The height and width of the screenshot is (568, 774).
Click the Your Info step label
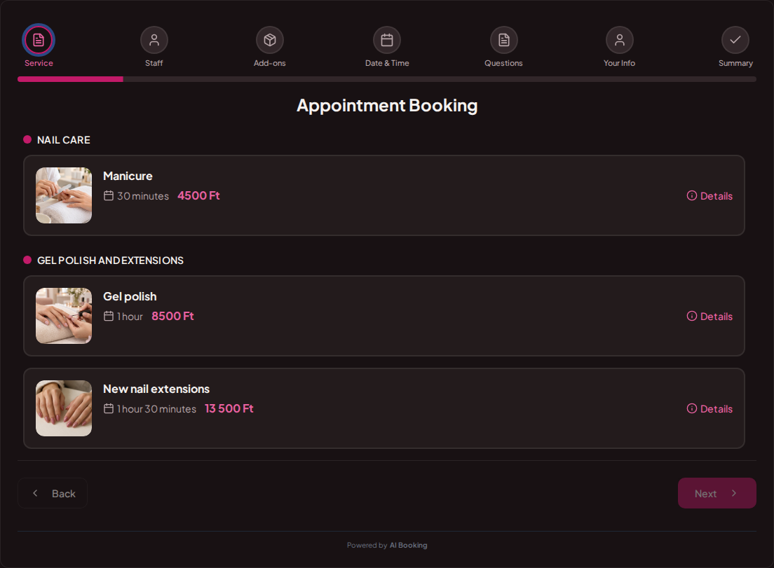620,63
